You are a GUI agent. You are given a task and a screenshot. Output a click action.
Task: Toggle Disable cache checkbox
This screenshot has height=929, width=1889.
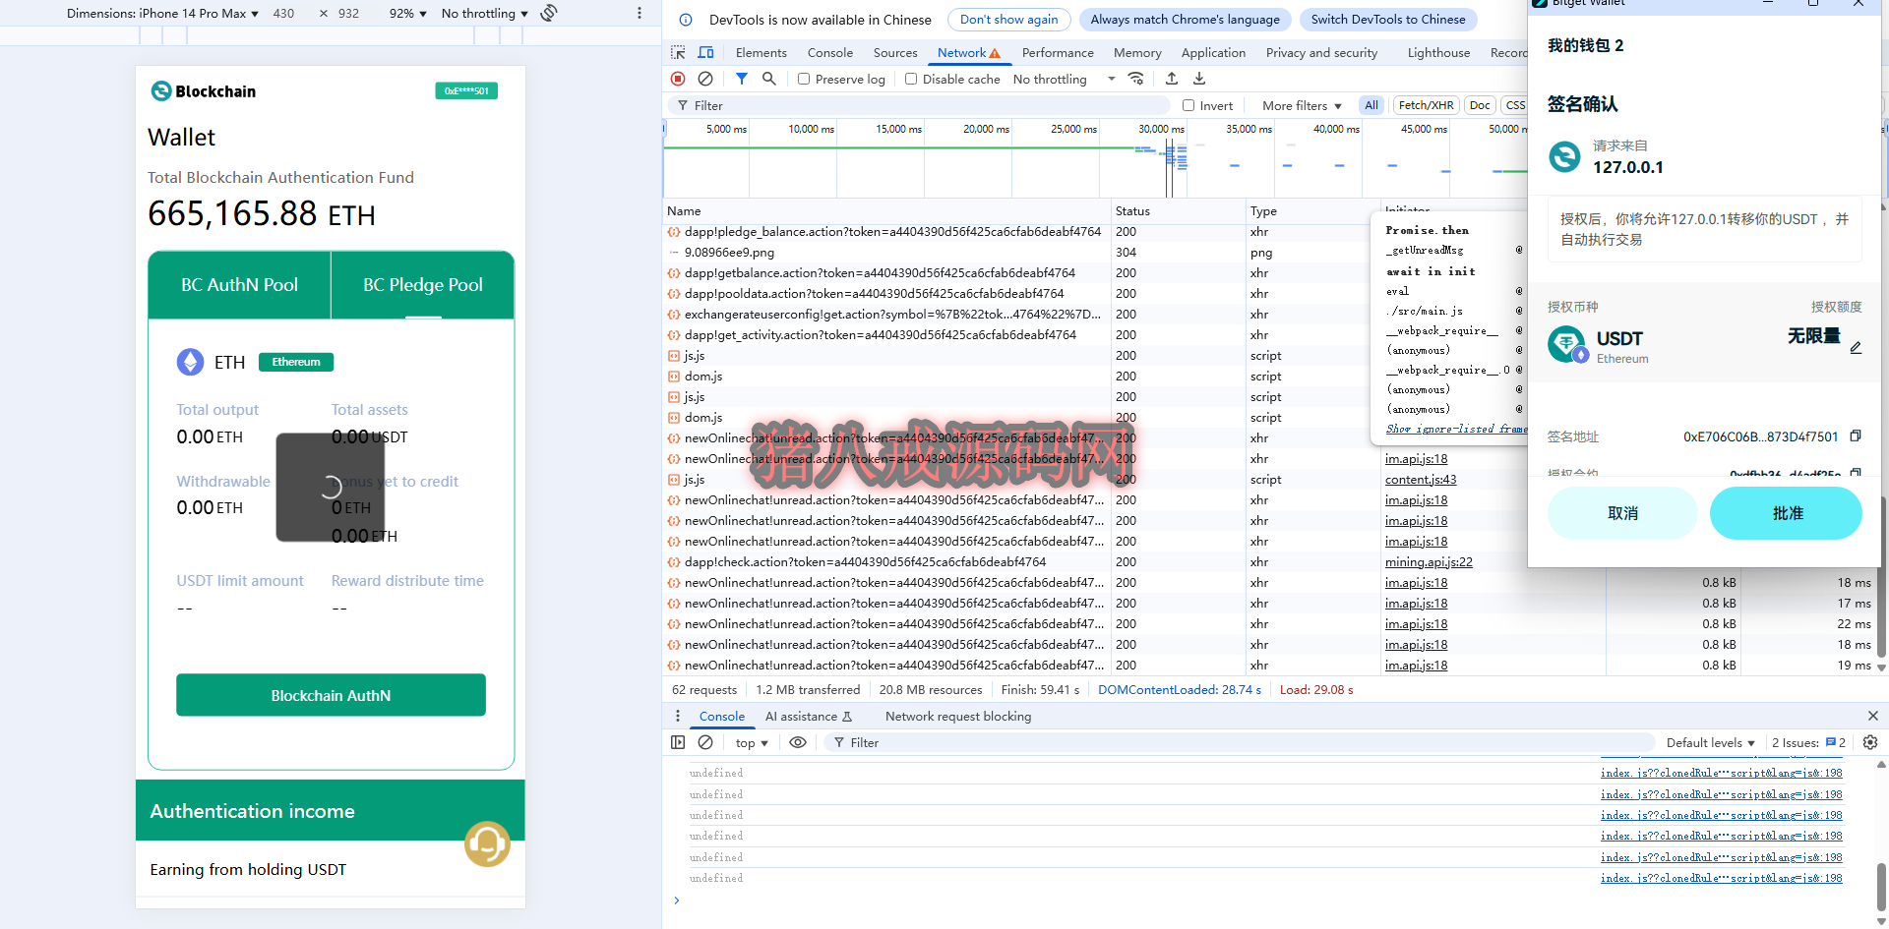911,79
